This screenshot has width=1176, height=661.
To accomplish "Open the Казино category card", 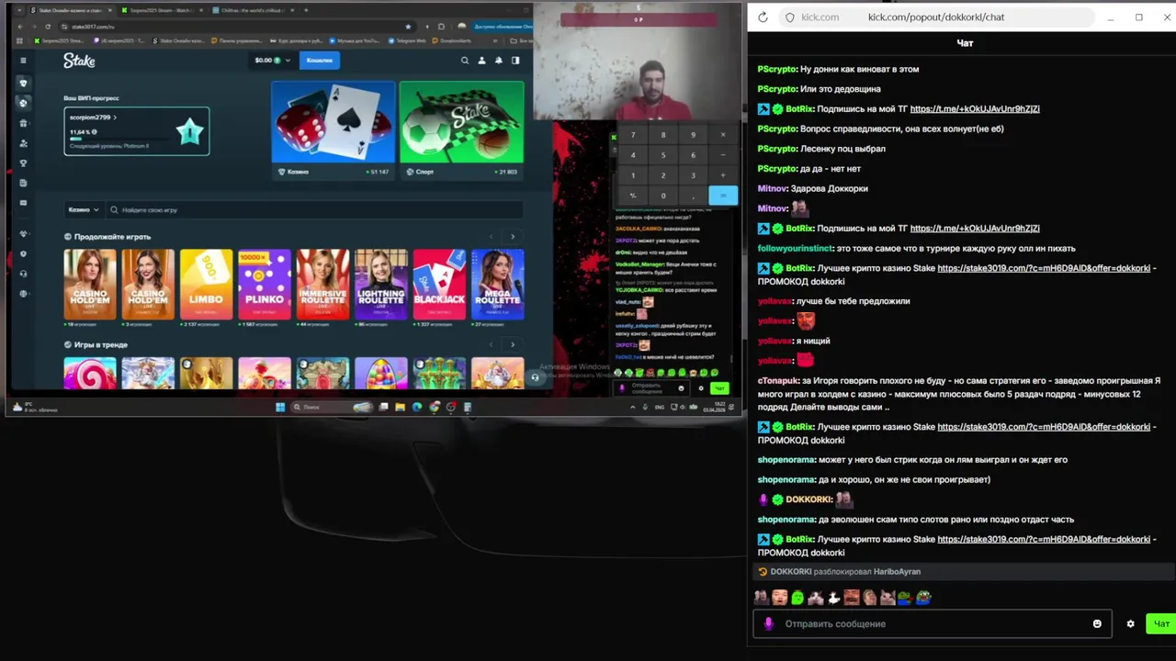I will [x=334, y=129].
